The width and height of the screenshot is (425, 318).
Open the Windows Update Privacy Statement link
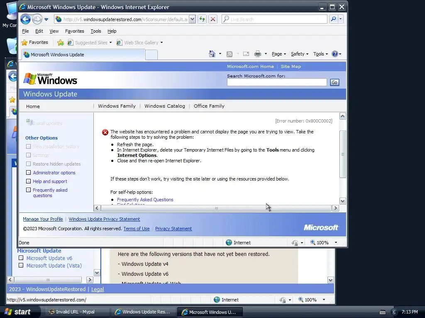click(x=104, y=219)
